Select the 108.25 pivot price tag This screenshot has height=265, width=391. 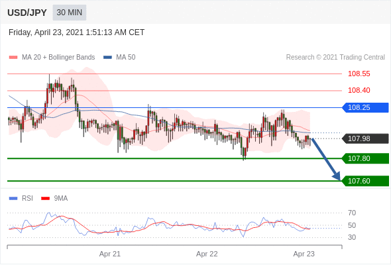366,108
